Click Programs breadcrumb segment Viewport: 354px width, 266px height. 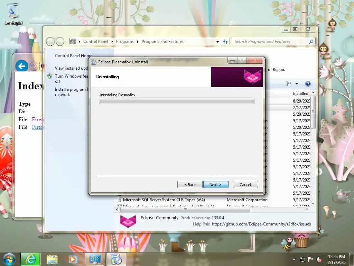125,42
